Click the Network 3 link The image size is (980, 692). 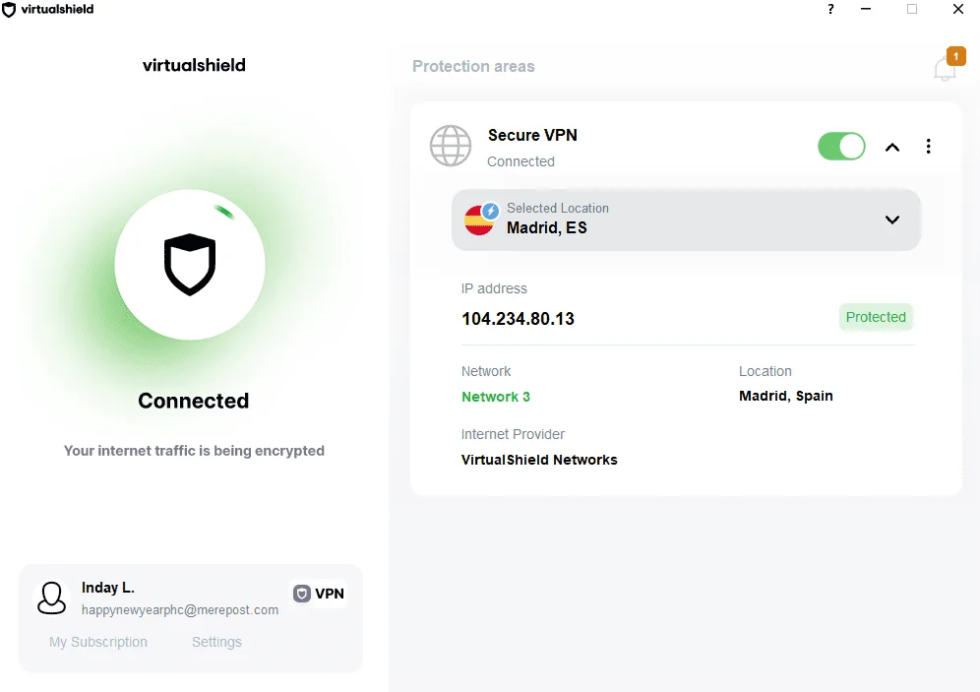point(496,397)
